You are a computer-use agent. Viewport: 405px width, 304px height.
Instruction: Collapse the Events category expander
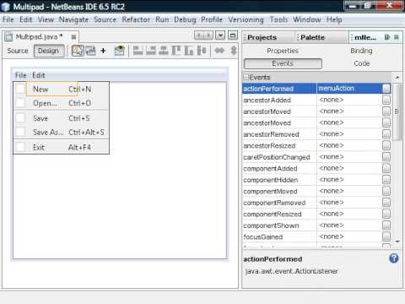tap(246, 77)
